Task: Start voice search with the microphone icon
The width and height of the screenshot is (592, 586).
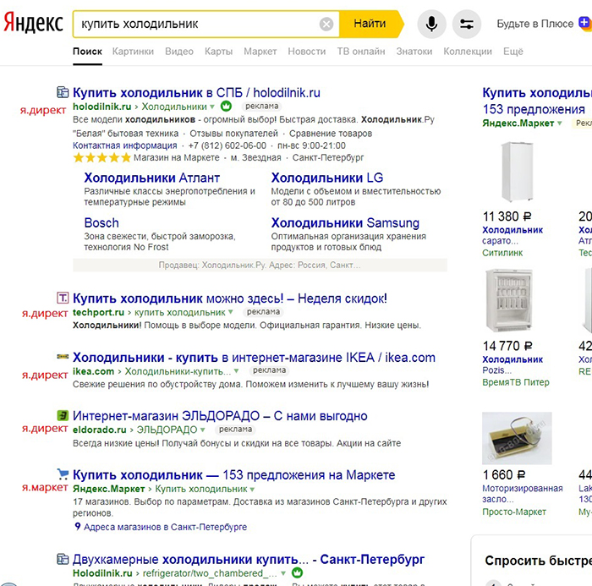Action: tap(431, 25)
